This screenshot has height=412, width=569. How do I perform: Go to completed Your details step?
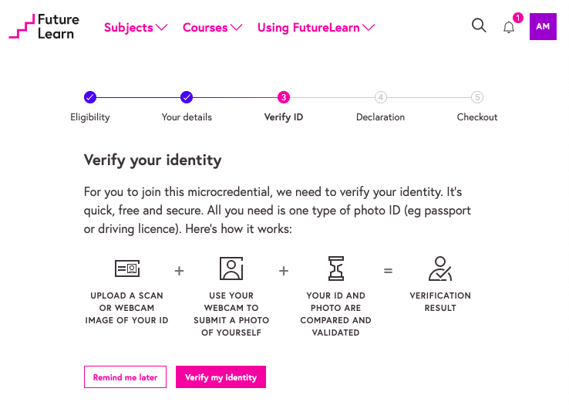[187, 97]
